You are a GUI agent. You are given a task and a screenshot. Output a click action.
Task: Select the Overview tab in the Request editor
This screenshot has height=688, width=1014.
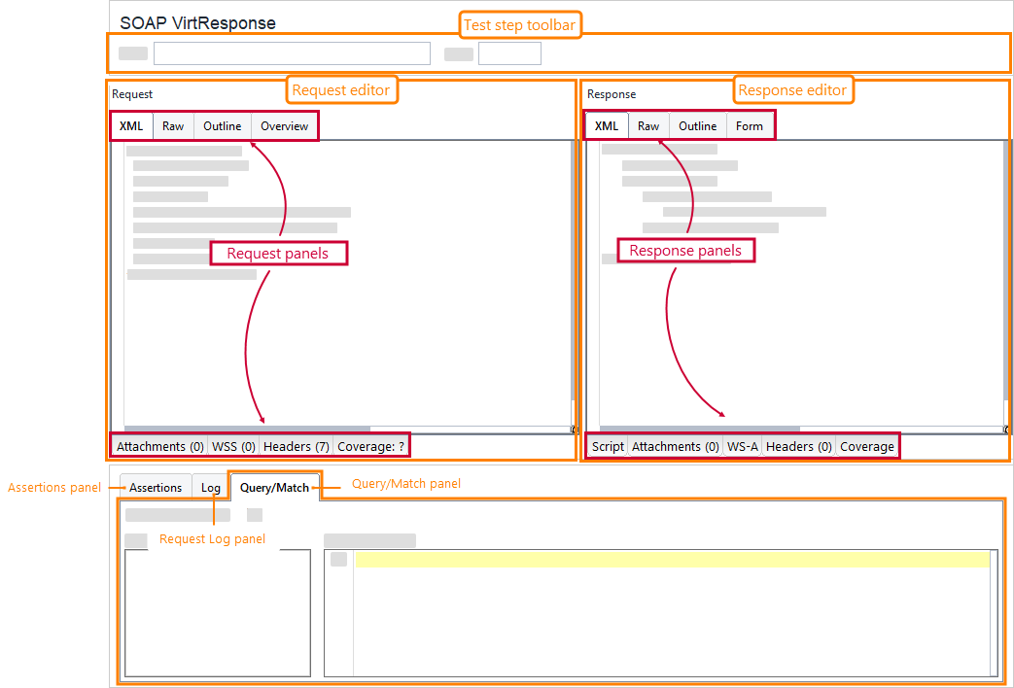pyautogui.click(x=284, y=125)
